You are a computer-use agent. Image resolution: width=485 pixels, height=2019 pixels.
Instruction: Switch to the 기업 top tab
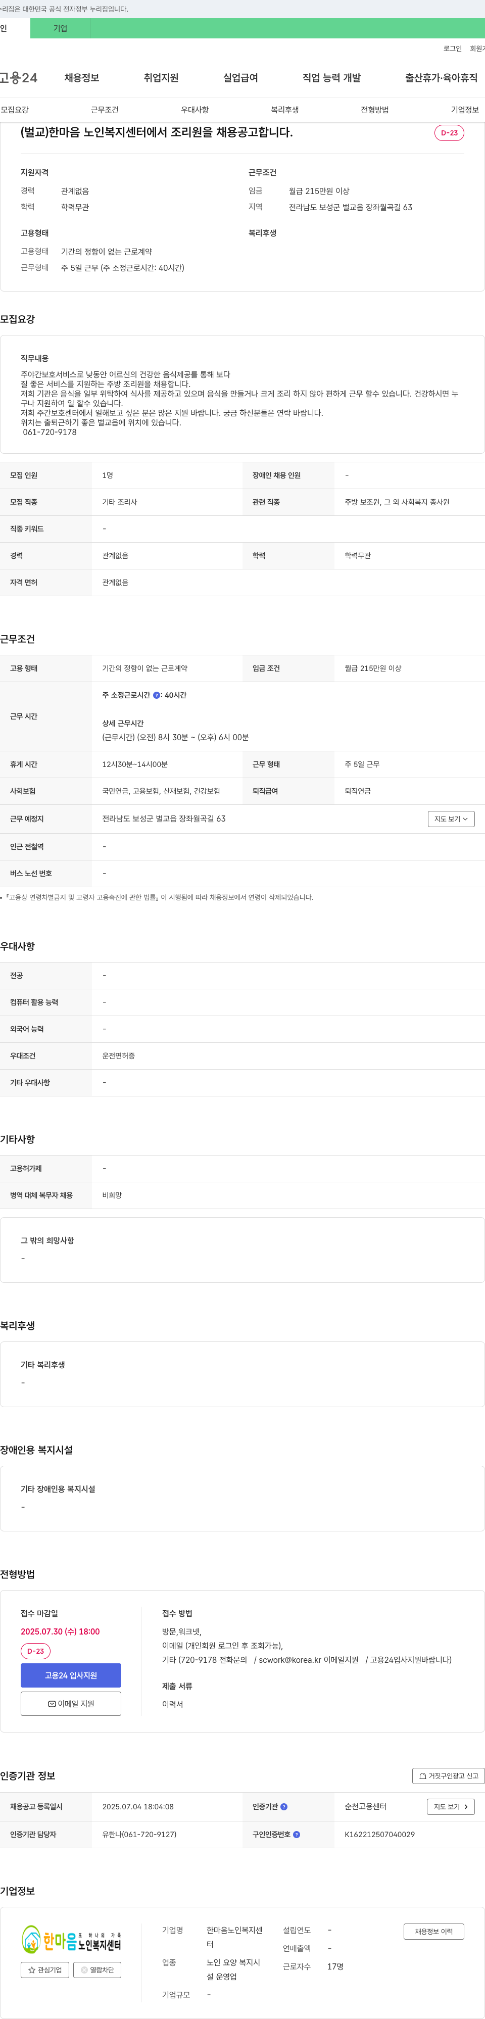[60, 28]
